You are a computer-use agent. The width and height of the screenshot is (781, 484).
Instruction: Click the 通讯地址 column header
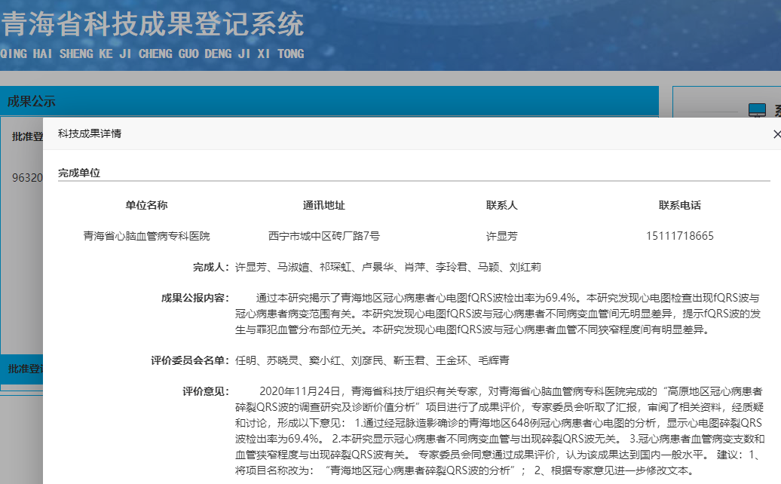323,205
